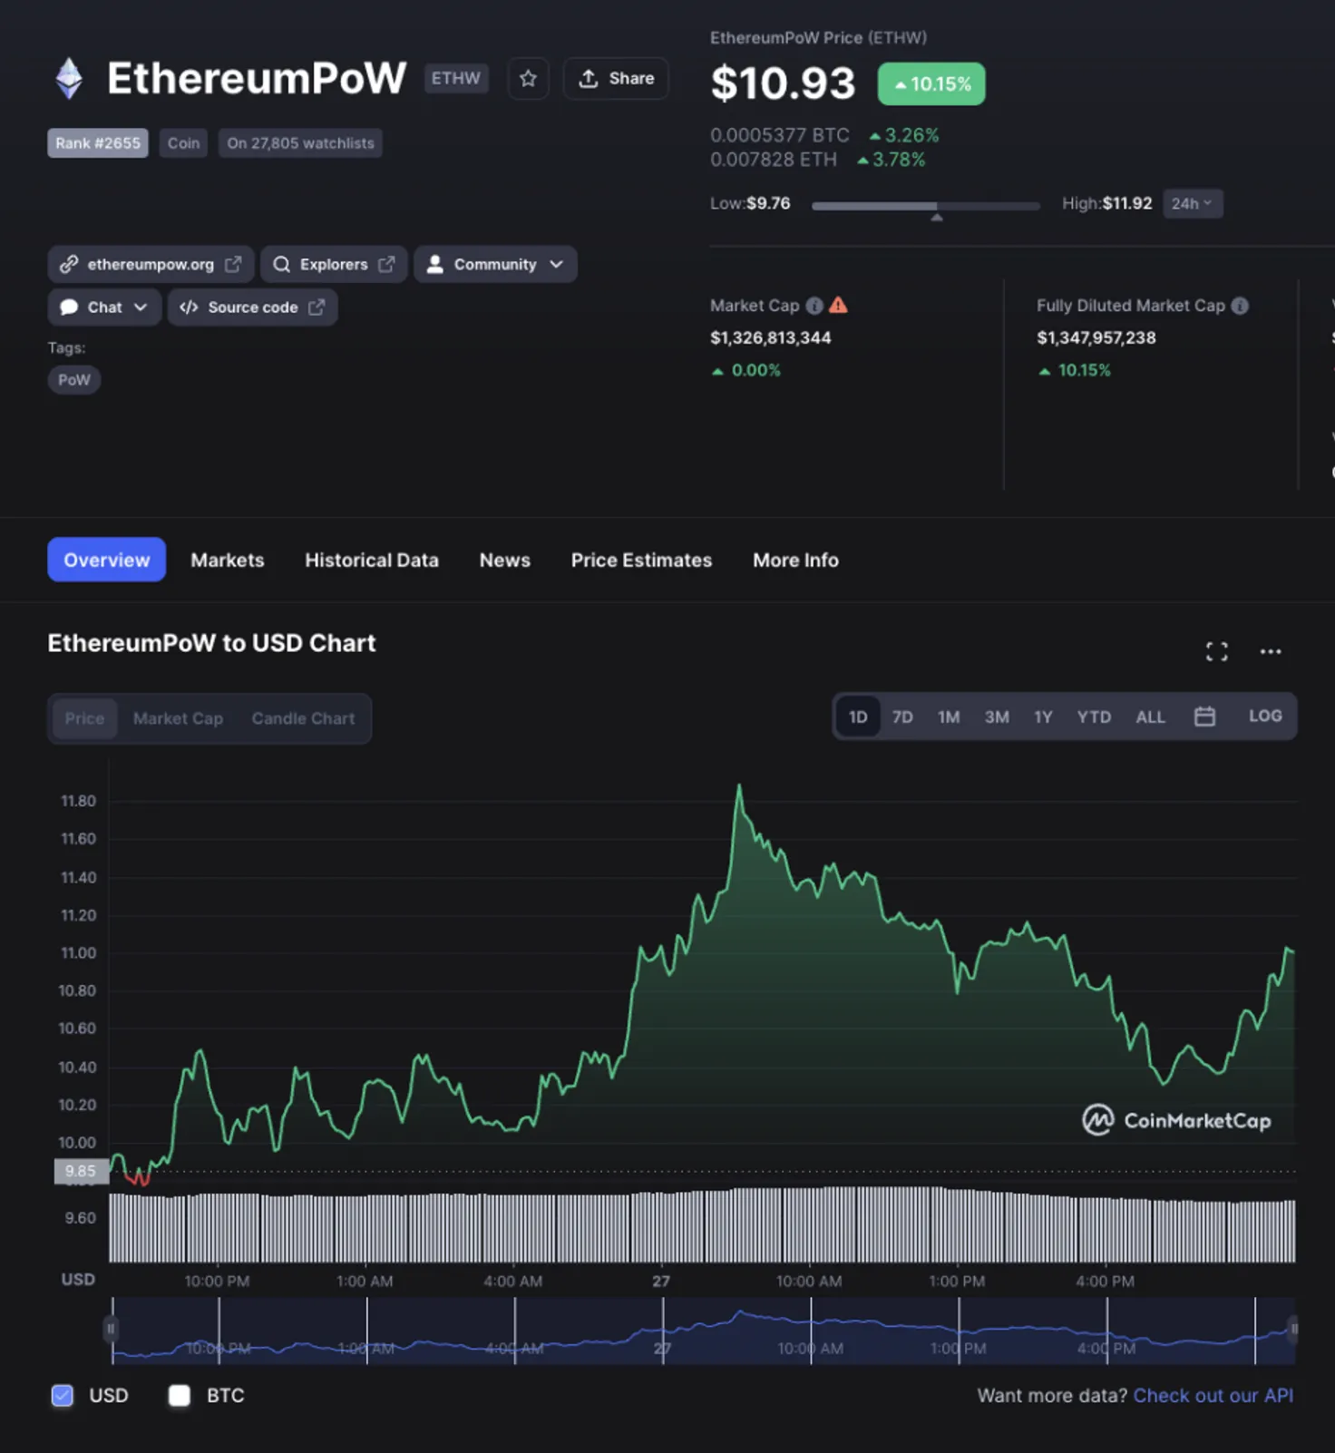Click the ethereumpow.org external arrow icon
Screen dimensions: 1335x1453
pos(233,264)
